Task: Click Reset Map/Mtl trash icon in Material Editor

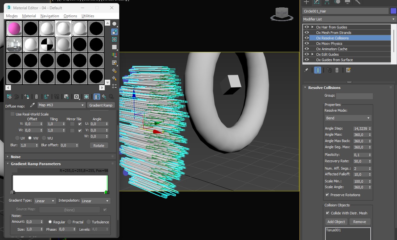Action: 36,97
